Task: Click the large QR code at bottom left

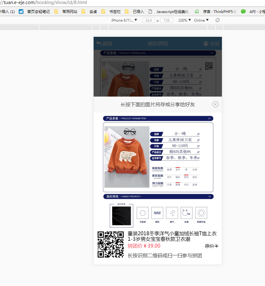Action: [111, 245]
